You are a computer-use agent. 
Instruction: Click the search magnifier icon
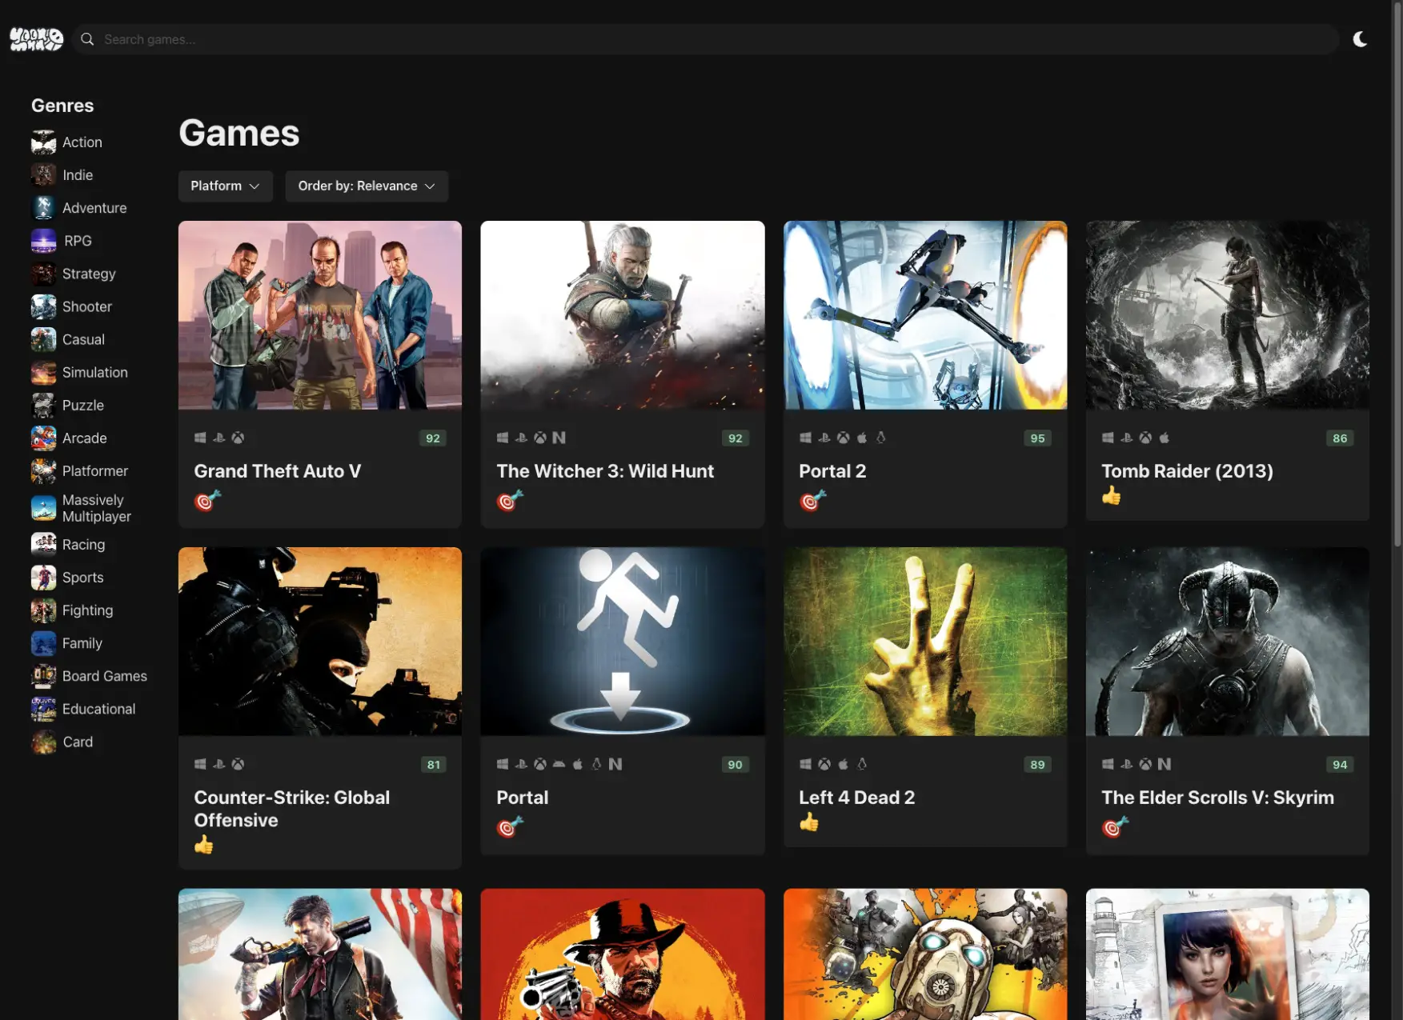86,38
